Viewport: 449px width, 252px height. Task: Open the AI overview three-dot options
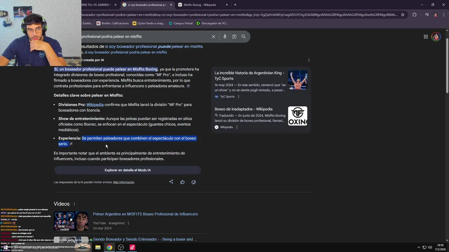[x=309, y=60]
